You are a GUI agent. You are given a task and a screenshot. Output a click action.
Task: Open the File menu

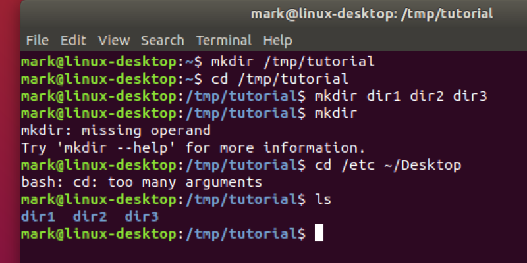37,40
